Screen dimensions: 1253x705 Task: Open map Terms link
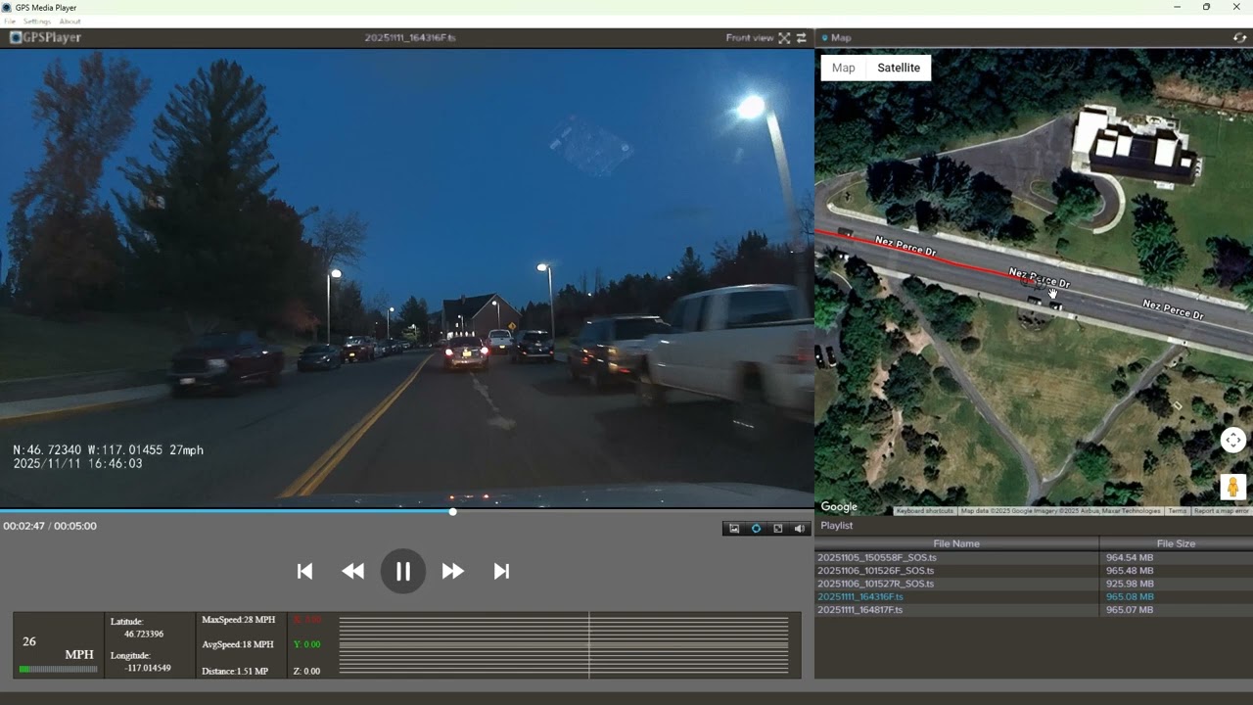(x=1177, y=511)
